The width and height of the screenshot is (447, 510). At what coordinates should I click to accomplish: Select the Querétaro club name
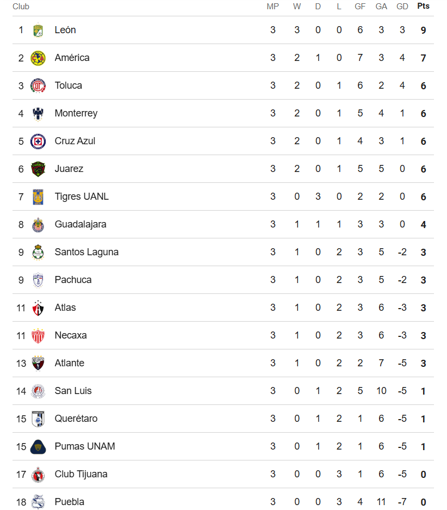76,419
